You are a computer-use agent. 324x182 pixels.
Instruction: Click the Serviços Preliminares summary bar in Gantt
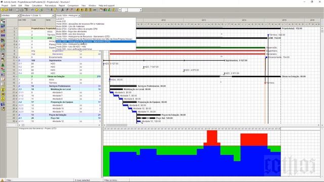click(x=123, y=86)
